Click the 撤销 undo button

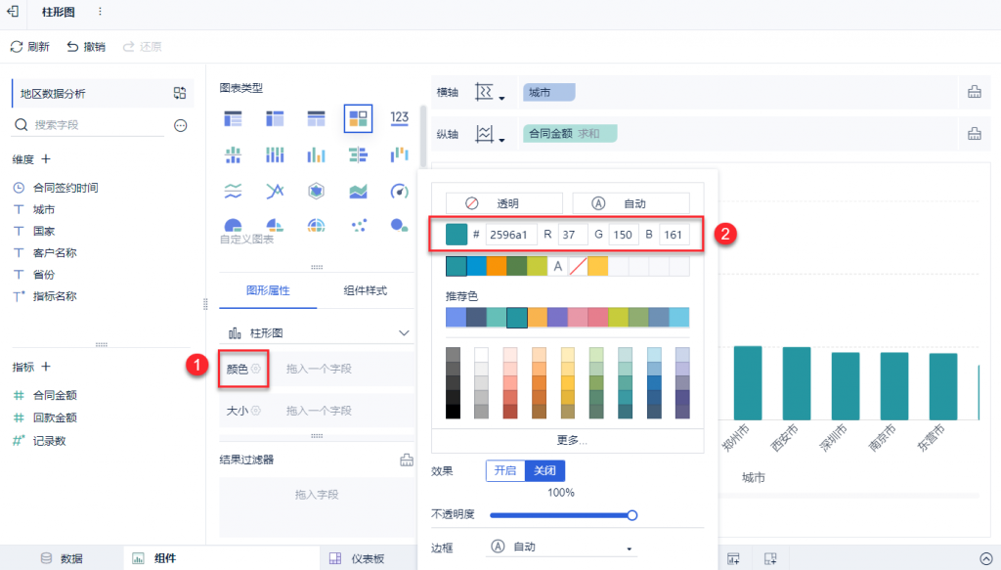(x=86, y=47)
